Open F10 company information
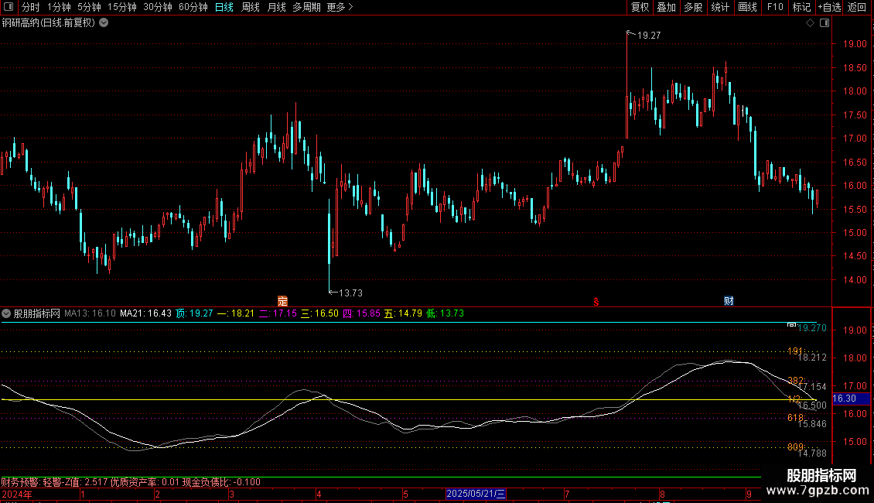 click(775, 7)
